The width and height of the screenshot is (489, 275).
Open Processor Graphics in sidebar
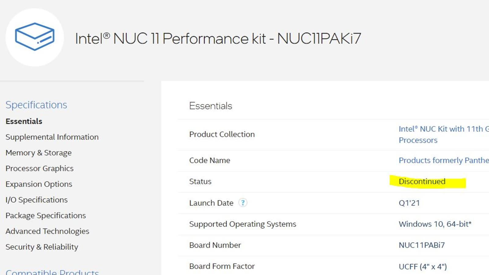[x=39, y=168]
